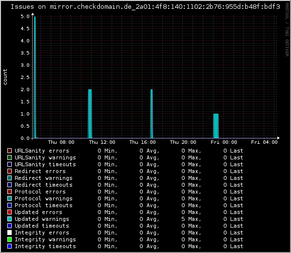The width and height of the screenshot is (291, 253).
Task: Click the URLSanity errors color swatch
Action: tap(9, 151)
